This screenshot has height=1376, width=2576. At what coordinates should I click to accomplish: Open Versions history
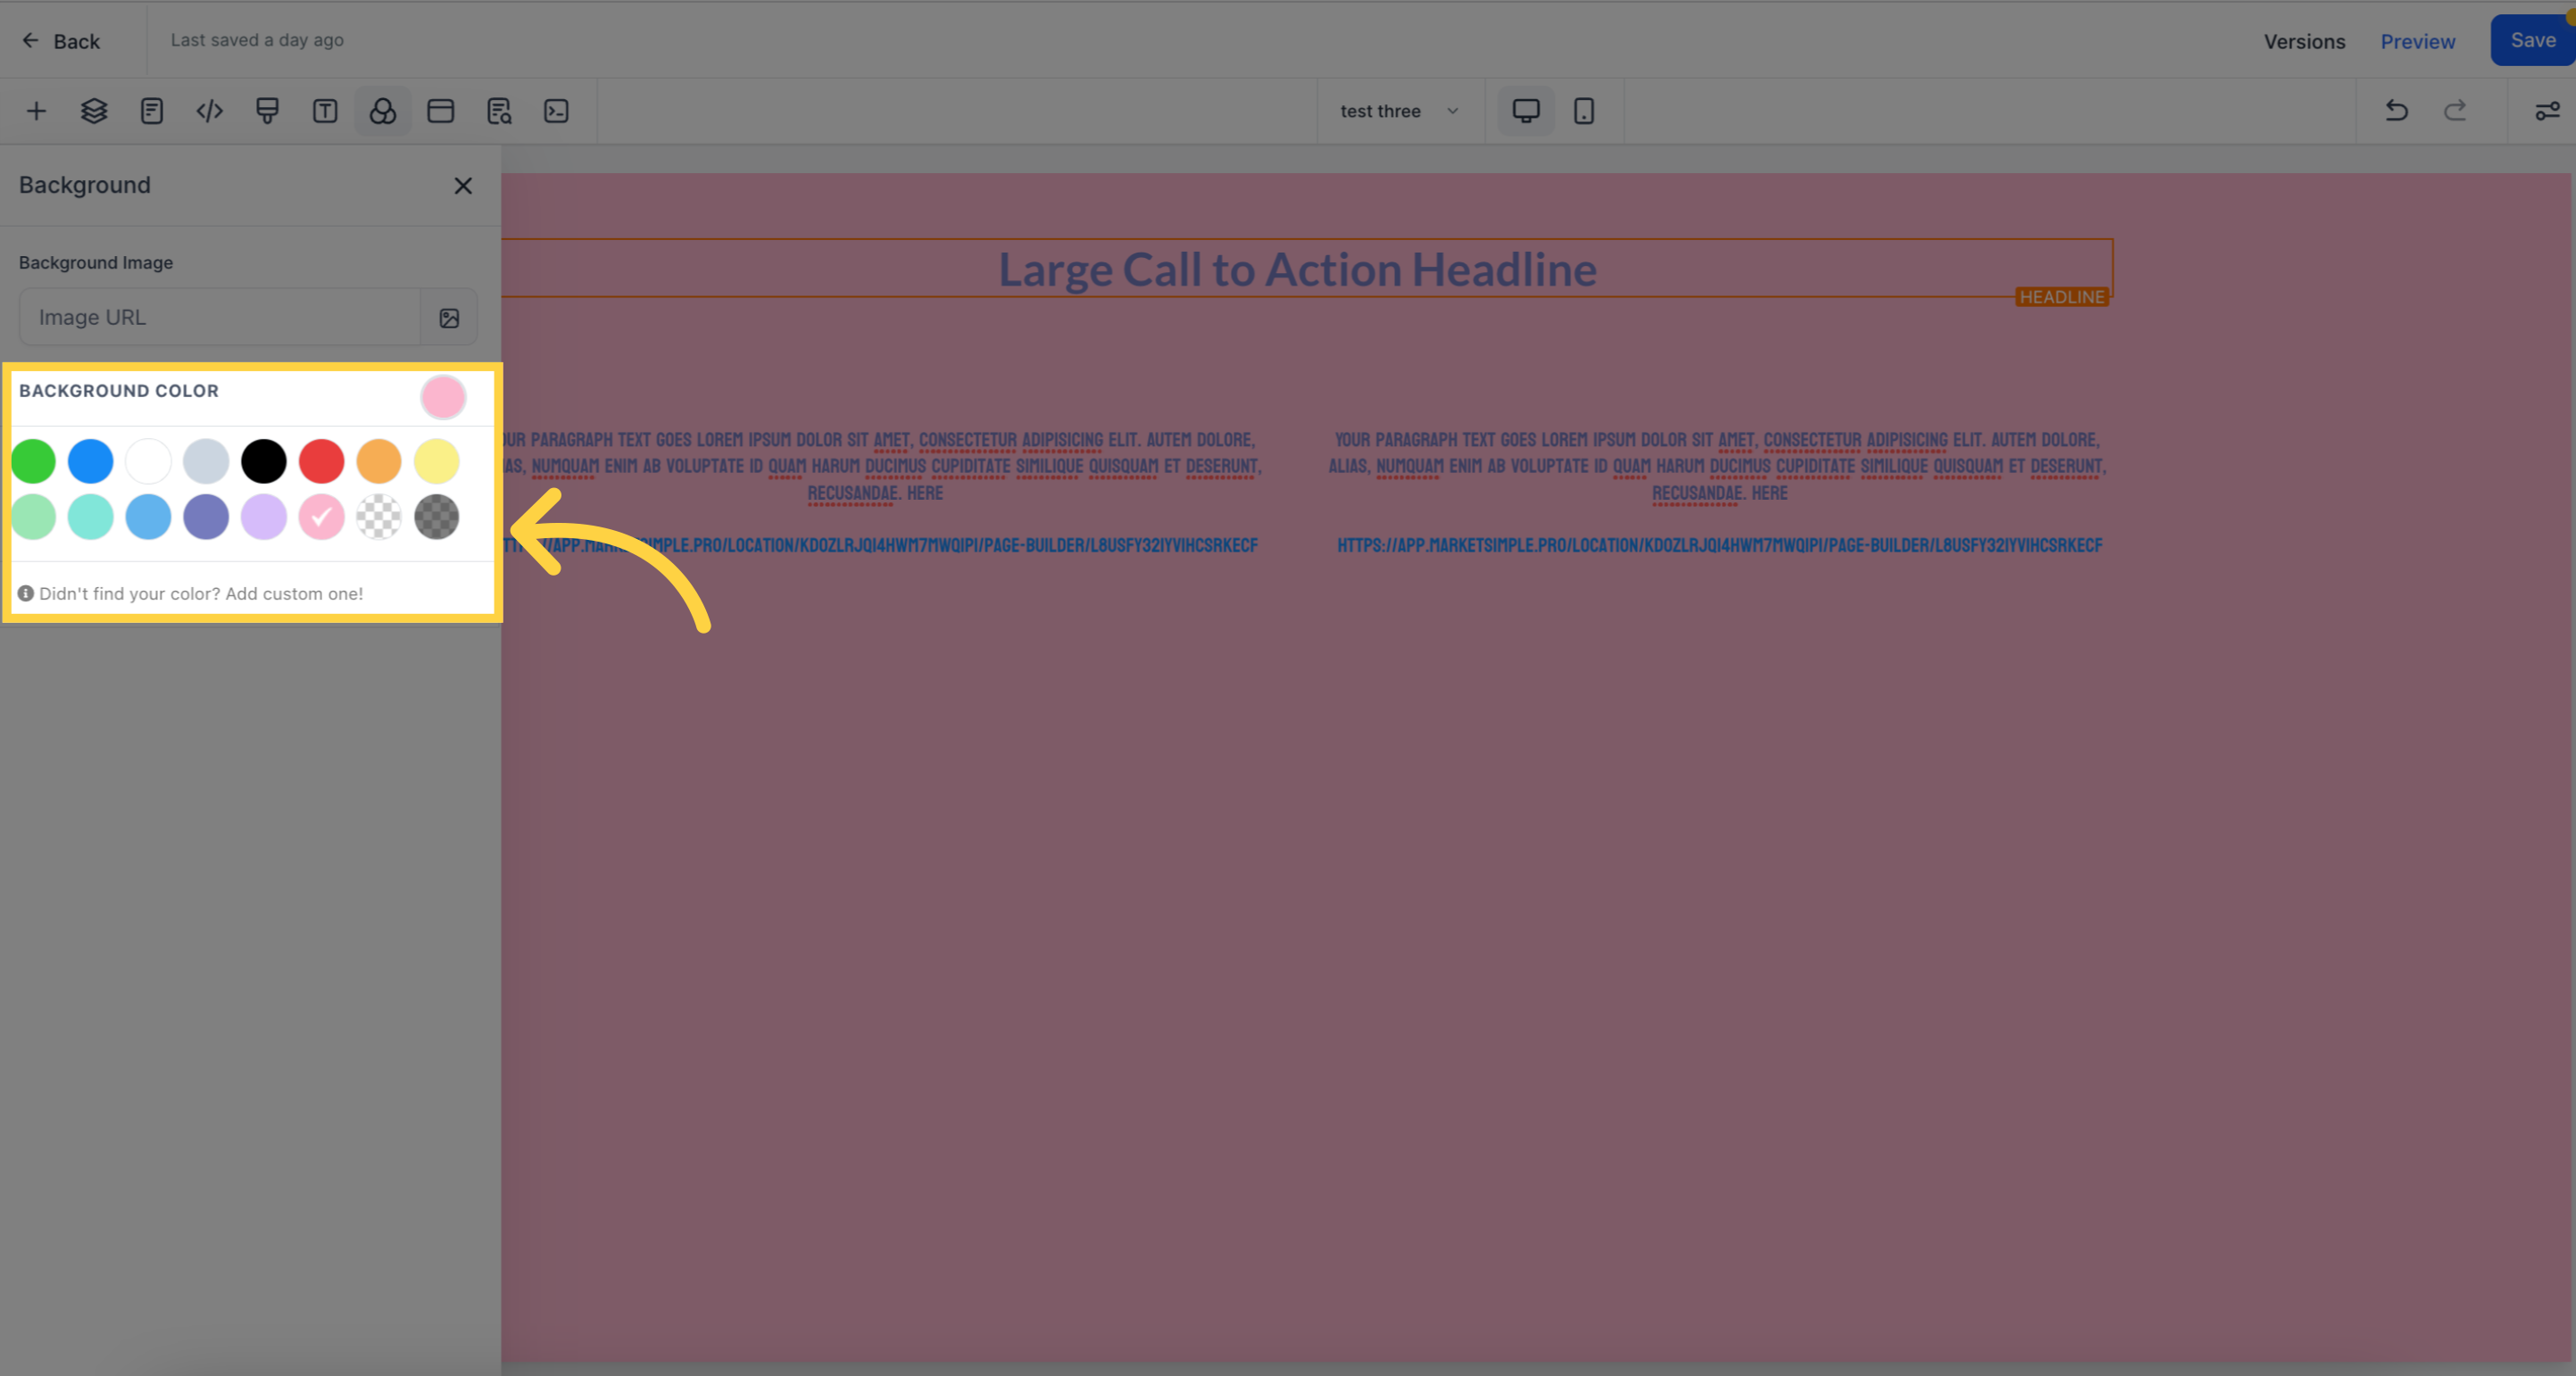click(x=2304, y=41)
